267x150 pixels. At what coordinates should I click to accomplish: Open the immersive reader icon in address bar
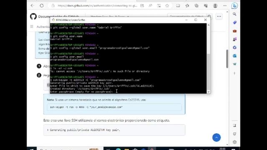159,5
